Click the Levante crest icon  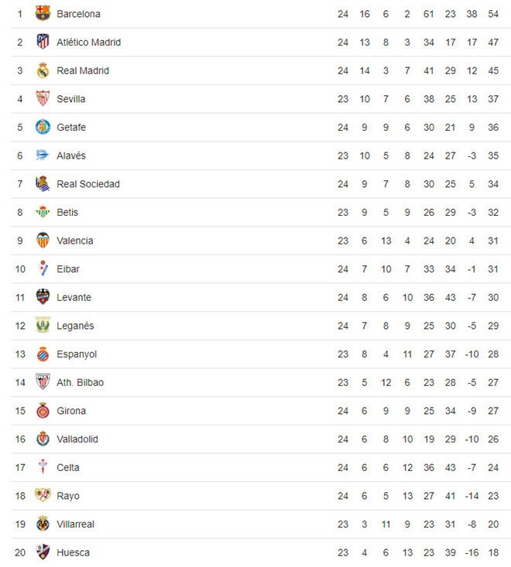[43, 297]
